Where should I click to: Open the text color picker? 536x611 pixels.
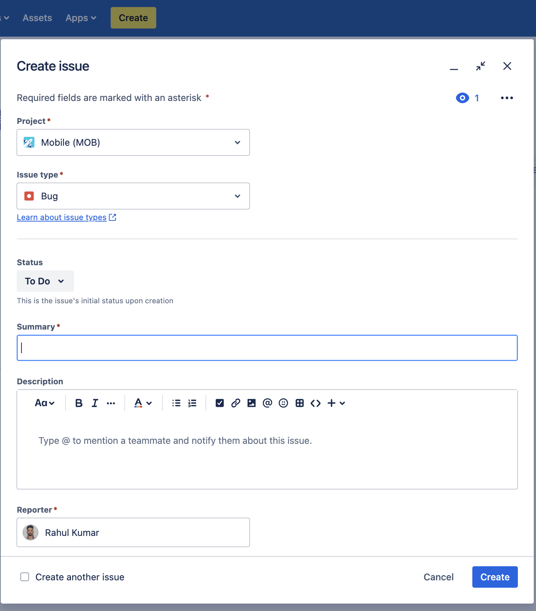138,403
